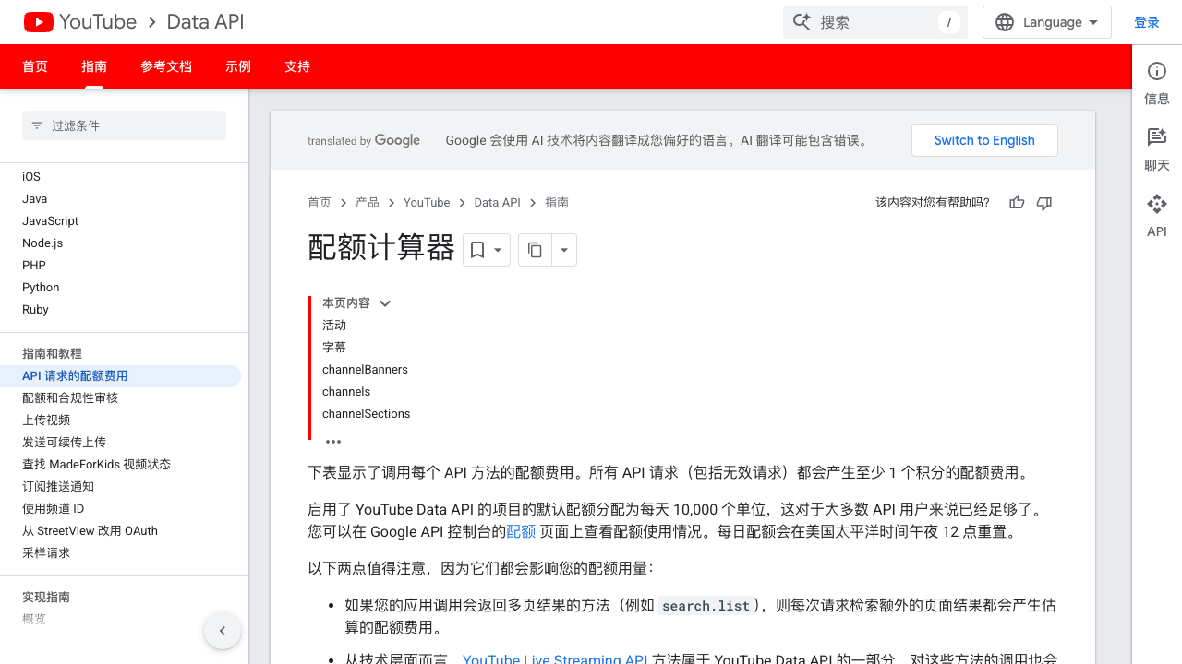Click the 登录 sign-in link

coord(1147,22)
